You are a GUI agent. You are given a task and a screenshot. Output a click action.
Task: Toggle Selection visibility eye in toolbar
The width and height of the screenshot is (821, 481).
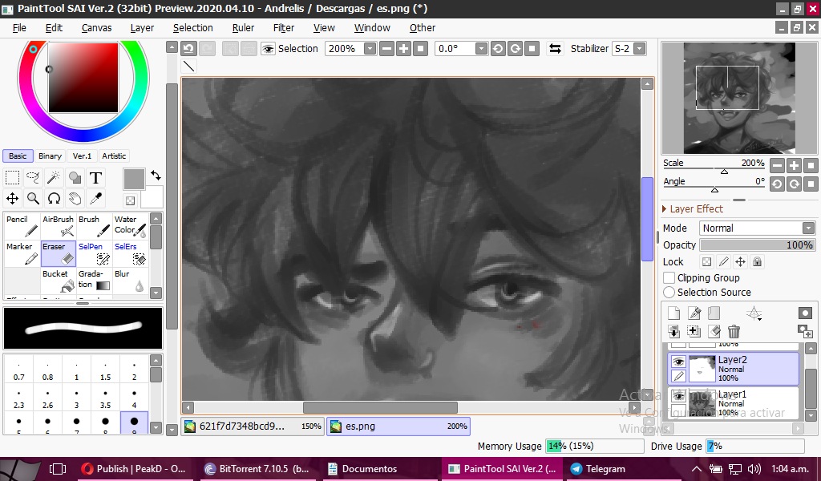268,49
